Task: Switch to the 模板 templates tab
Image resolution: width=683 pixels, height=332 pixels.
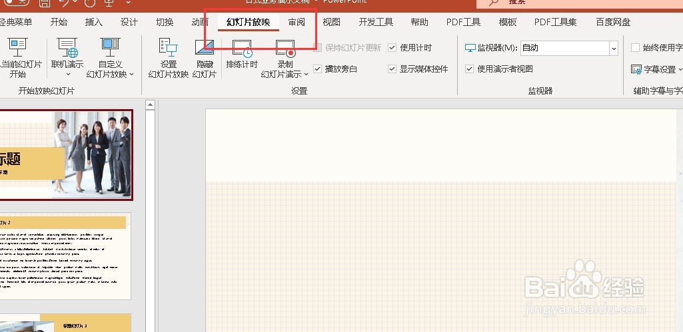Action: pos(508,22)
